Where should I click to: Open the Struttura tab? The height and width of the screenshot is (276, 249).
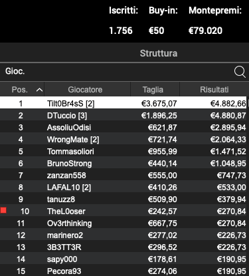coord(159,53)
